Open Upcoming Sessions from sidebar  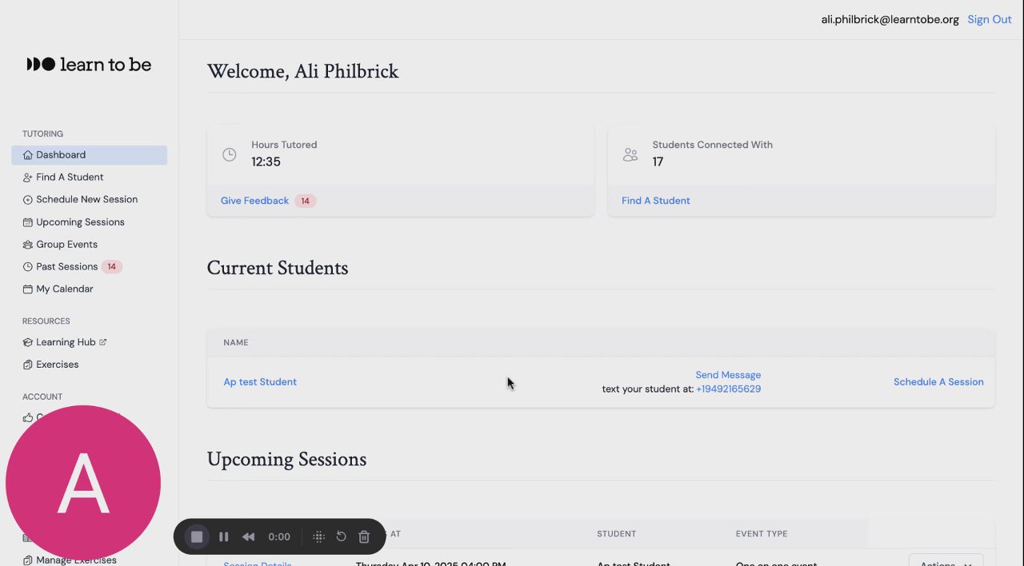80,222
